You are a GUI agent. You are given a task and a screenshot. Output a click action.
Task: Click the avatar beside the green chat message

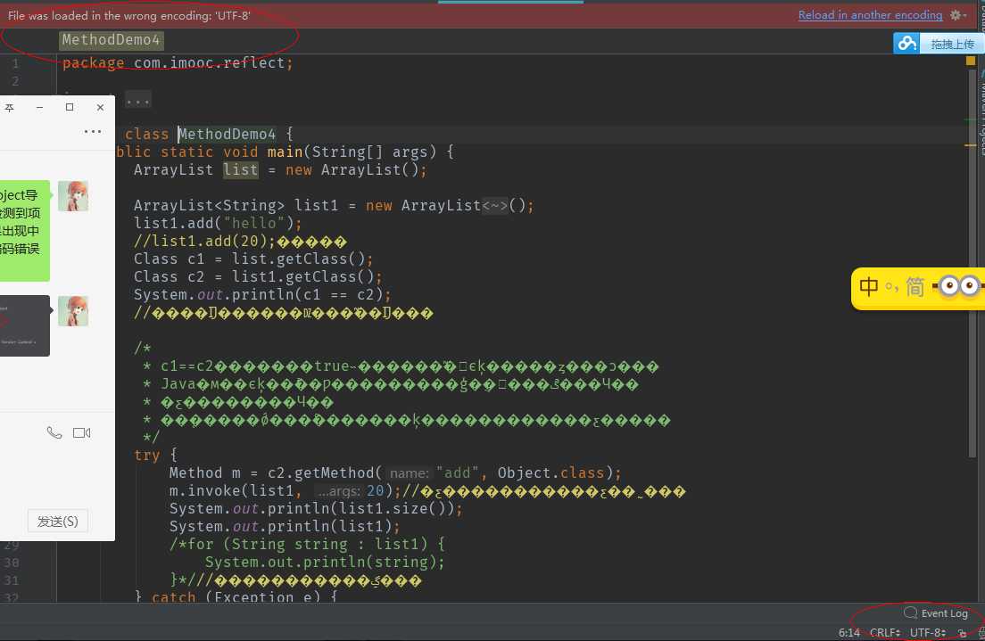[x=73, y=196]
